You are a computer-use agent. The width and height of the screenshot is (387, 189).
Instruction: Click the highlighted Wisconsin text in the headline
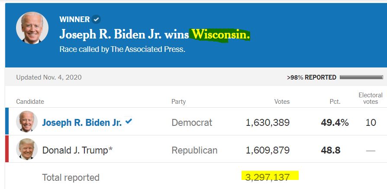point(221,34)
